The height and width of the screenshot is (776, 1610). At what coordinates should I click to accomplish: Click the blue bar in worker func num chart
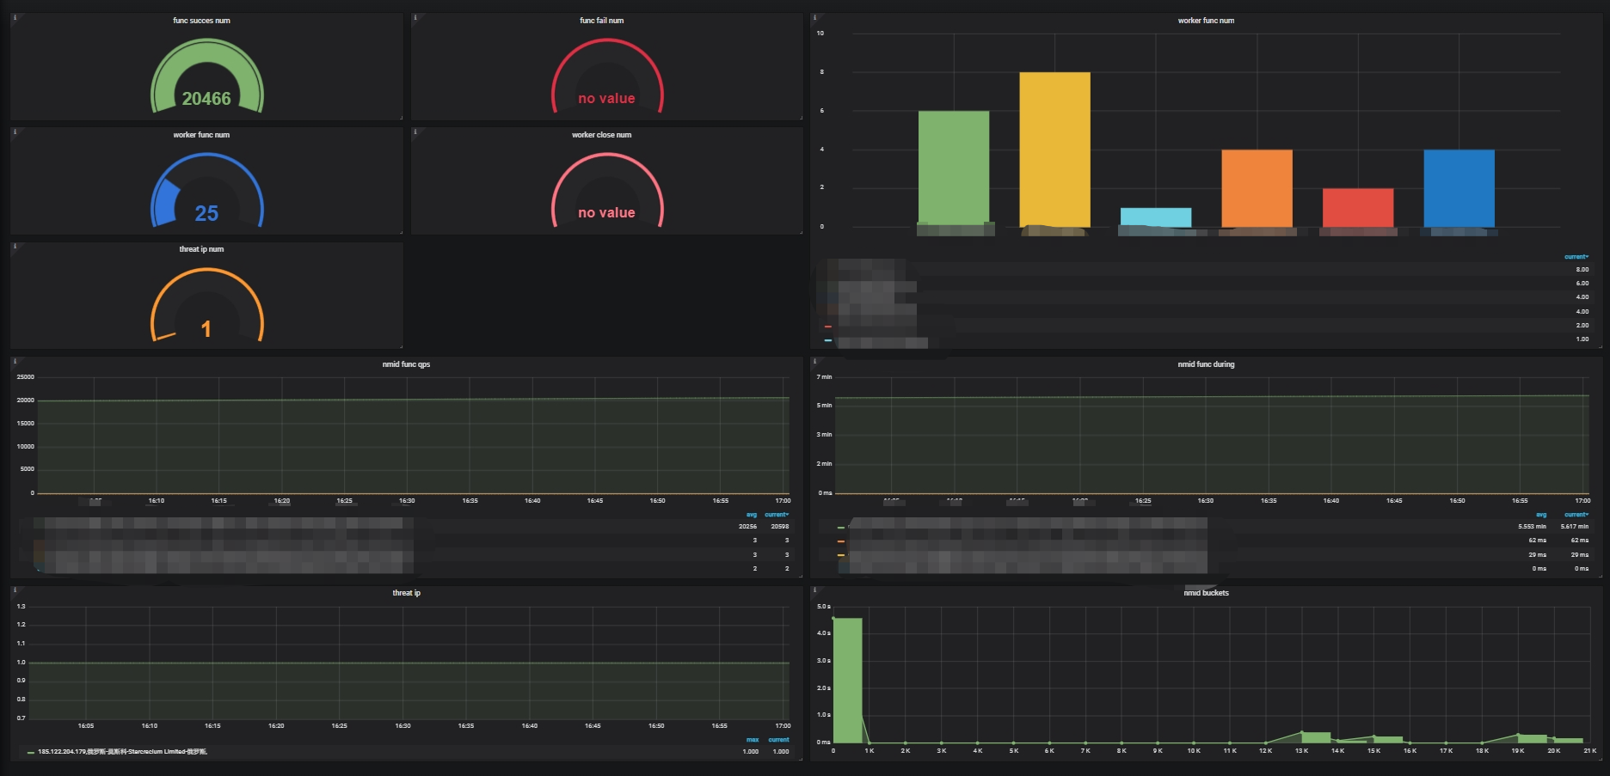pos(1459,188)
